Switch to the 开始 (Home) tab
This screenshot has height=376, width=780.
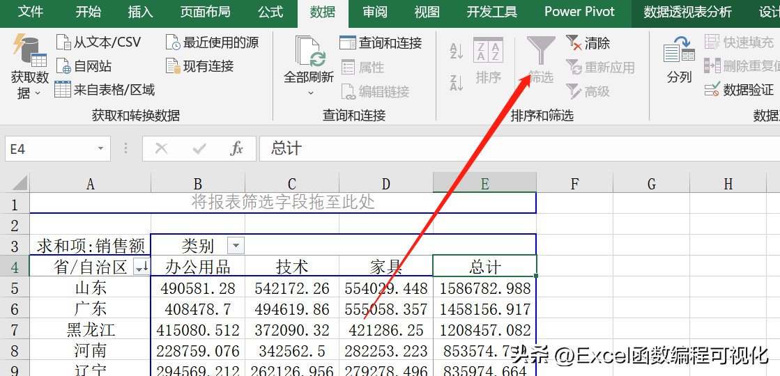point(88,12)
